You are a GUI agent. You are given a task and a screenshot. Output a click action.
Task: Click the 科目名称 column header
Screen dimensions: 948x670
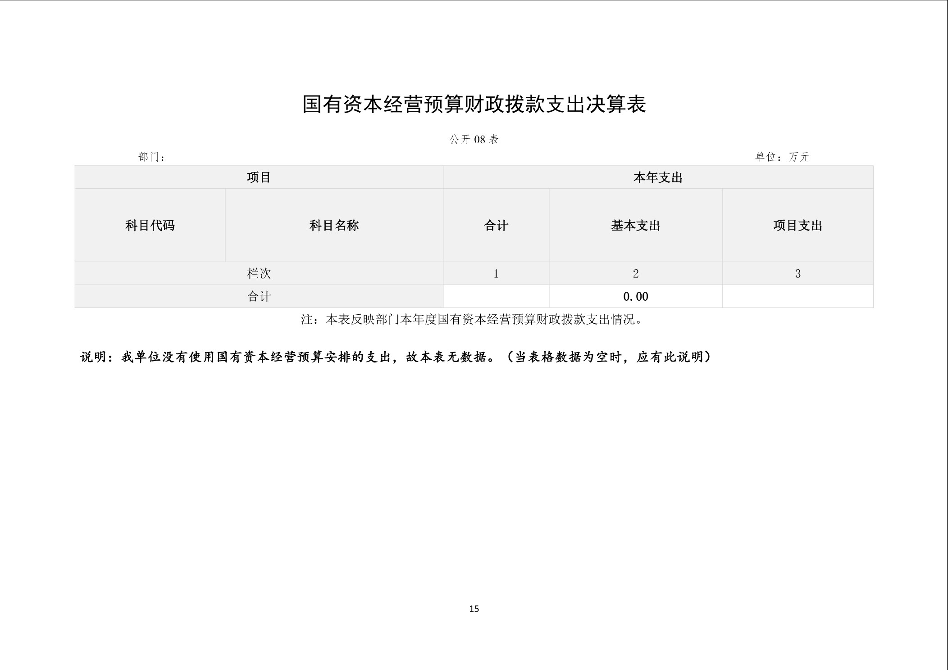click(x=334, y=225)
